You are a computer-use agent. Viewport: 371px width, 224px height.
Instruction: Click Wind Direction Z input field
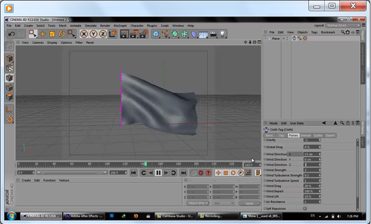click(x=312, y=165)
